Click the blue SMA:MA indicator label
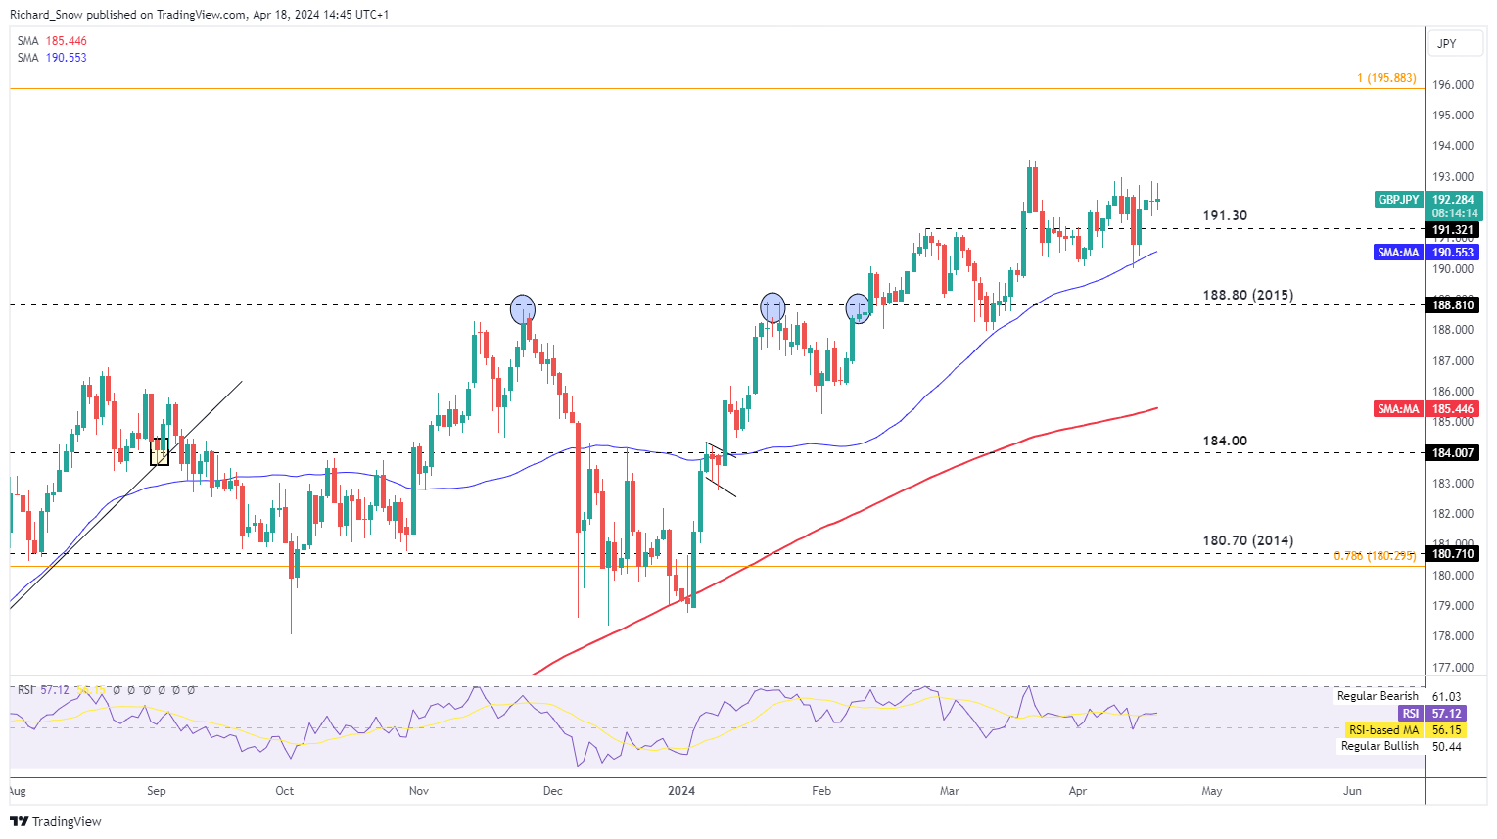The image size is (1497, 839). pyautogui.click(x=1399, y=253)
